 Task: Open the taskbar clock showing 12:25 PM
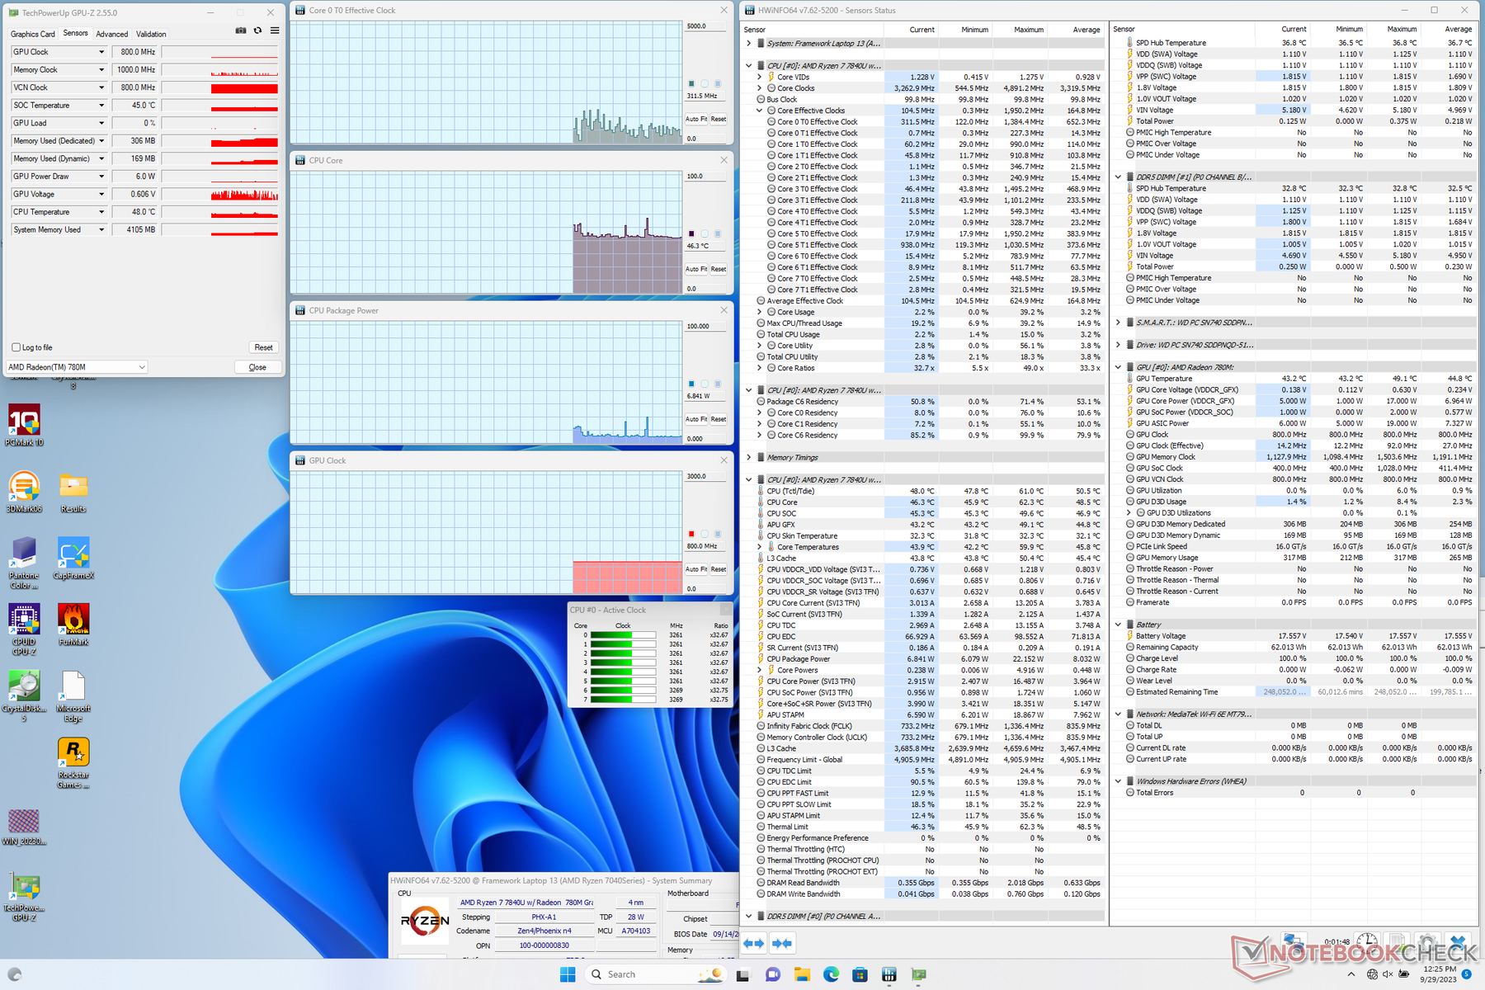click(1439, 974)
